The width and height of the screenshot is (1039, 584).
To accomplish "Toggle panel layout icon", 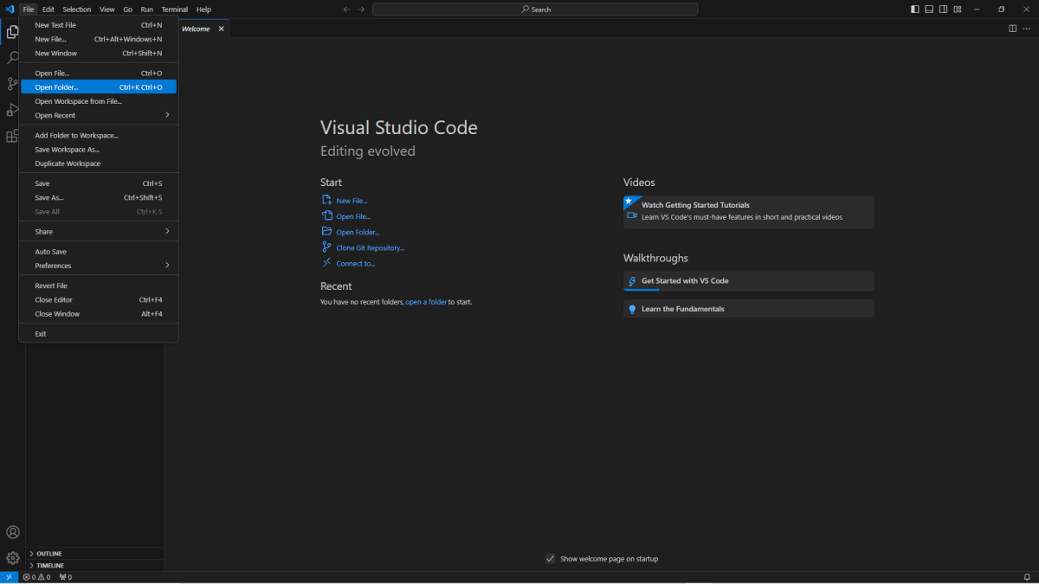I will (929, 10).
